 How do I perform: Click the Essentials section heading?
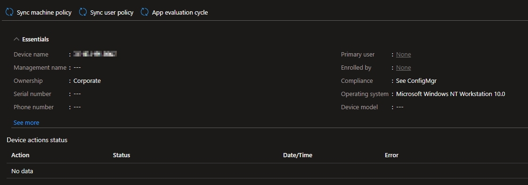(x=35, y=40)
